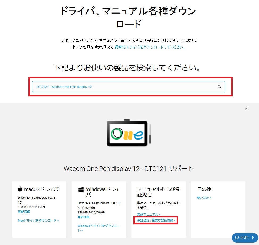Open 保証規定 / 重要な製品情報 link
The image size is (259, 245).
coord(156,220)
